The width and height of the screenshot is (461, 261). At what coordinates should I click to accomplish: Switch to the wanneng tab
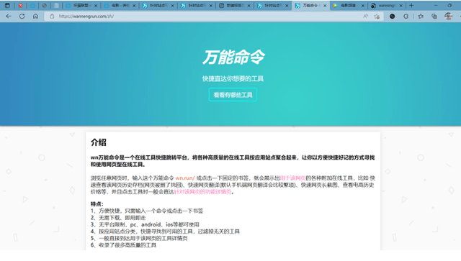click(x=386, y=5)
